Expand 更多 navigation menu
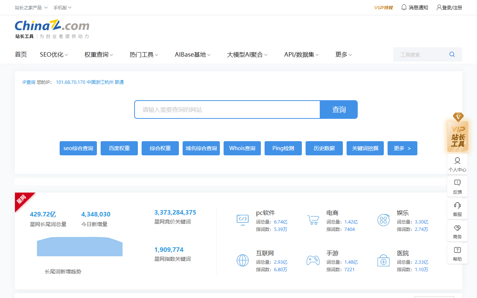Viewport: 477px width, 298px height. (x=344, y=54)
